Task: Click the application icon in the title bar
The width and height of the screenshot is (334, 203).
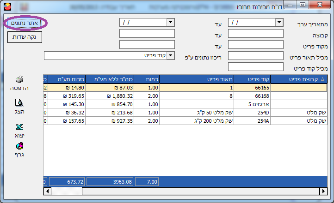Action: click(x=9, y=6)
